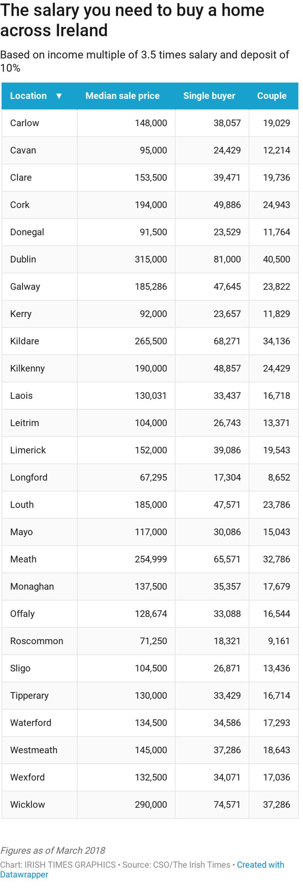Image resolution: width=303 pixels, height=888 pixels.
Task: Sort table by Single buyer column
Action: click(209, 96)
